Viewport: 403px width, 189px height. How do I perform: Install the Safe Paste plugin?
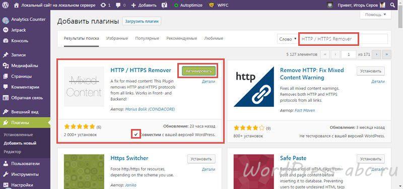click(x=371, y=159)
